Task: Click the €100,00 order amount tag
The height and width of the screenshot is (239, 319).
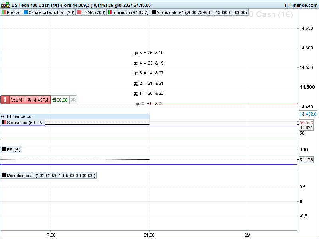Action: 60,100
